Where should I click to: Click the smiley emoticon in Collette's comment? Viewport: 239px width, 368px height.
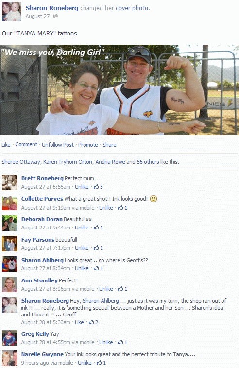(154, 199)
